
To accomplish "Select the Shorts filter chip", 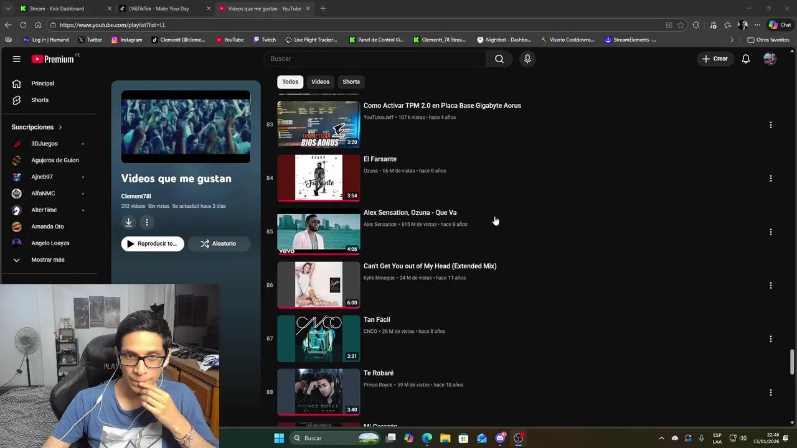I will coord(351,82).
